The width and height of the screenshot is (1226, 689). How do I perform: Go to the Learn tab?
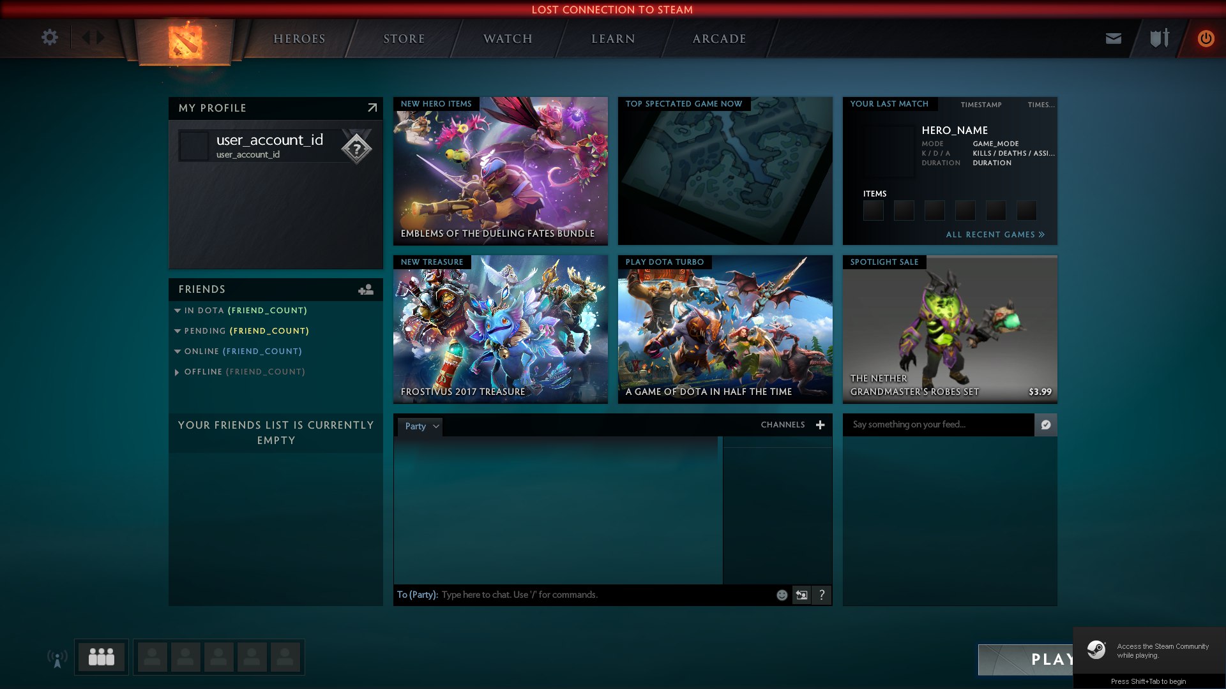click(x=613, y=39)
